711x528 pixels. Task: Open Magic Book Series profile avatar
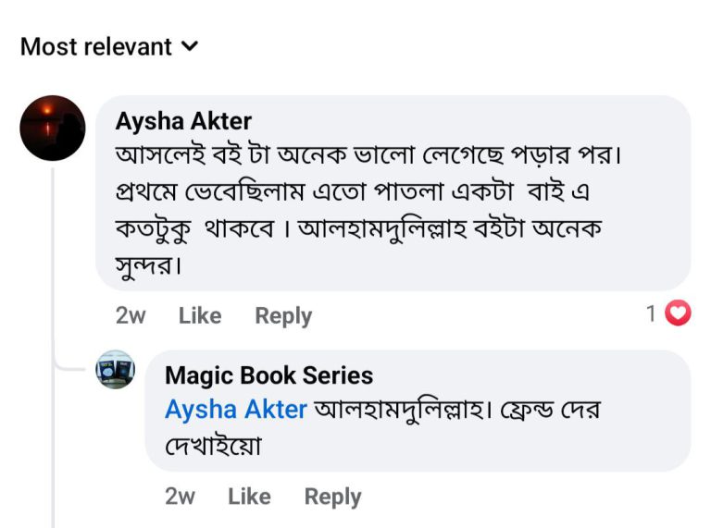pyautogui.click(x=116, y=370)
